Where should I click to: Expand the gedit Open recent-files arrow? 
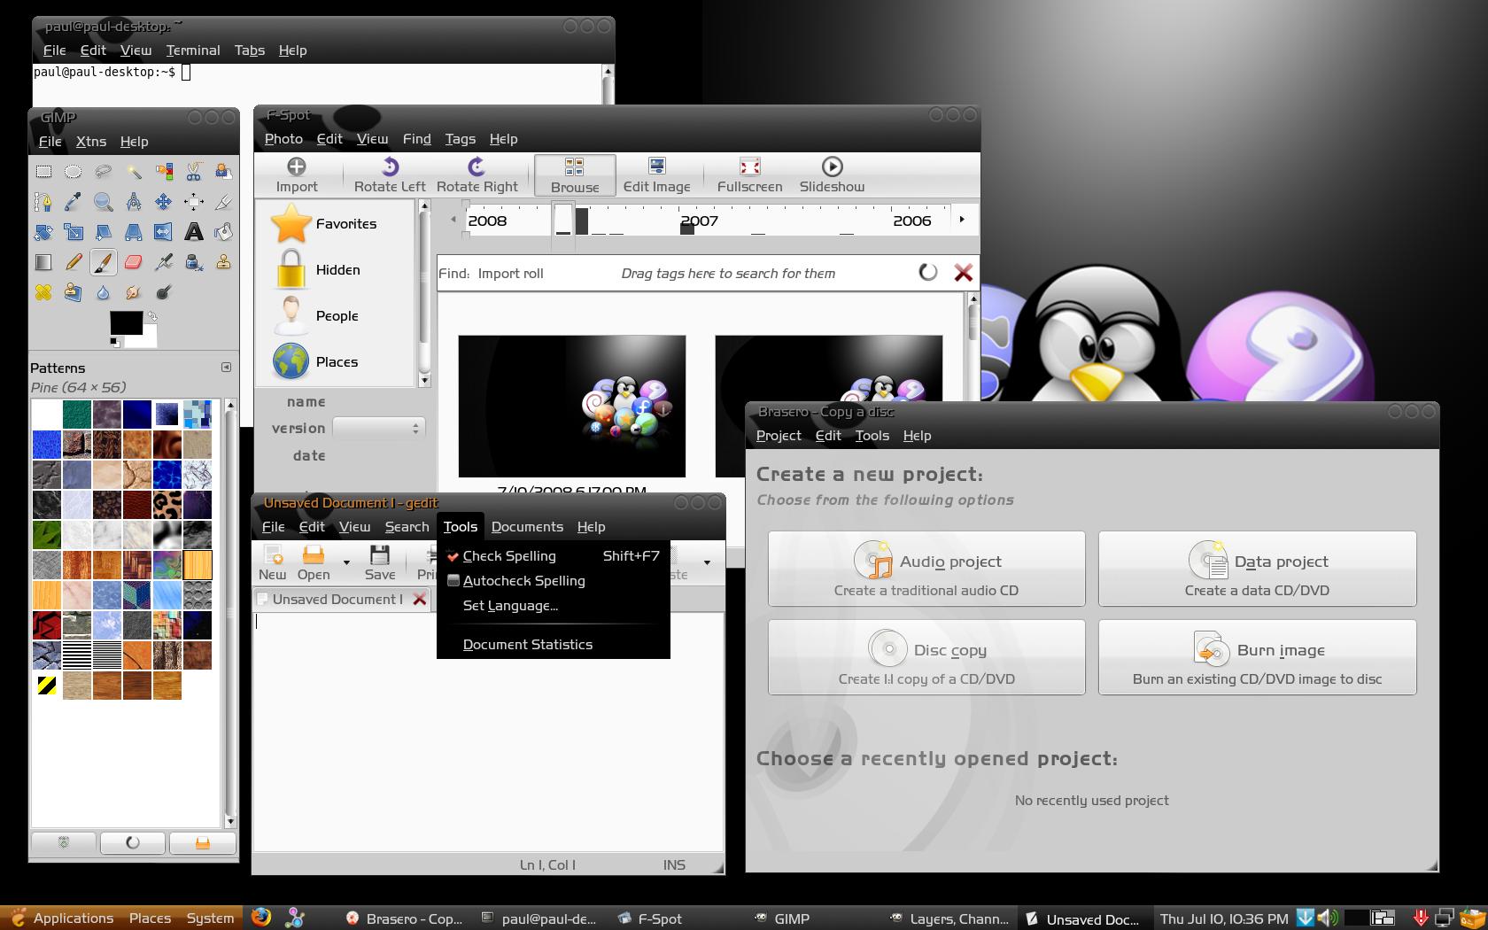coord(346,562)
